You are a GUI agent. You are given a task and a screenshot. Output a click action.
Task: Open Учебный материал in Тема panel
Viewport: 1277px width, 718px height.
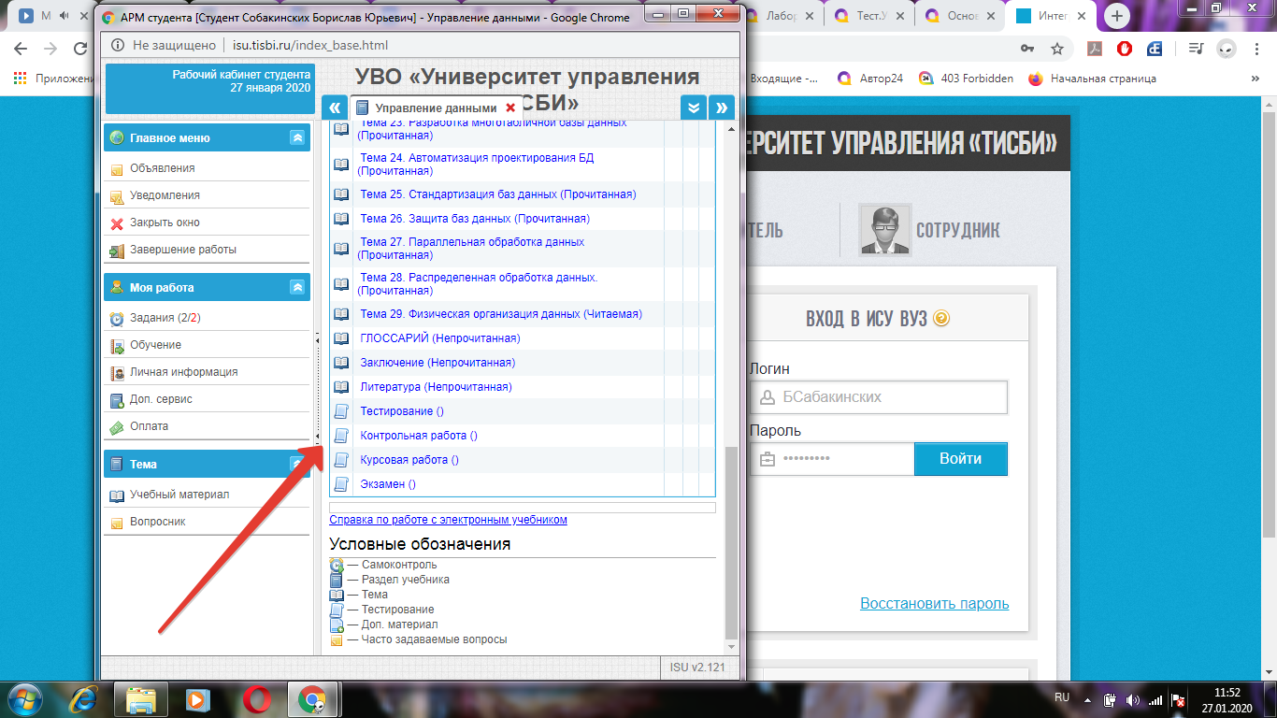[x=179, y=495]
